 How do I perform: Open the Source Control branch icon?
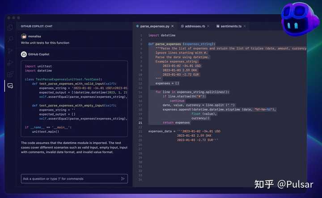[x=10, y=51]
